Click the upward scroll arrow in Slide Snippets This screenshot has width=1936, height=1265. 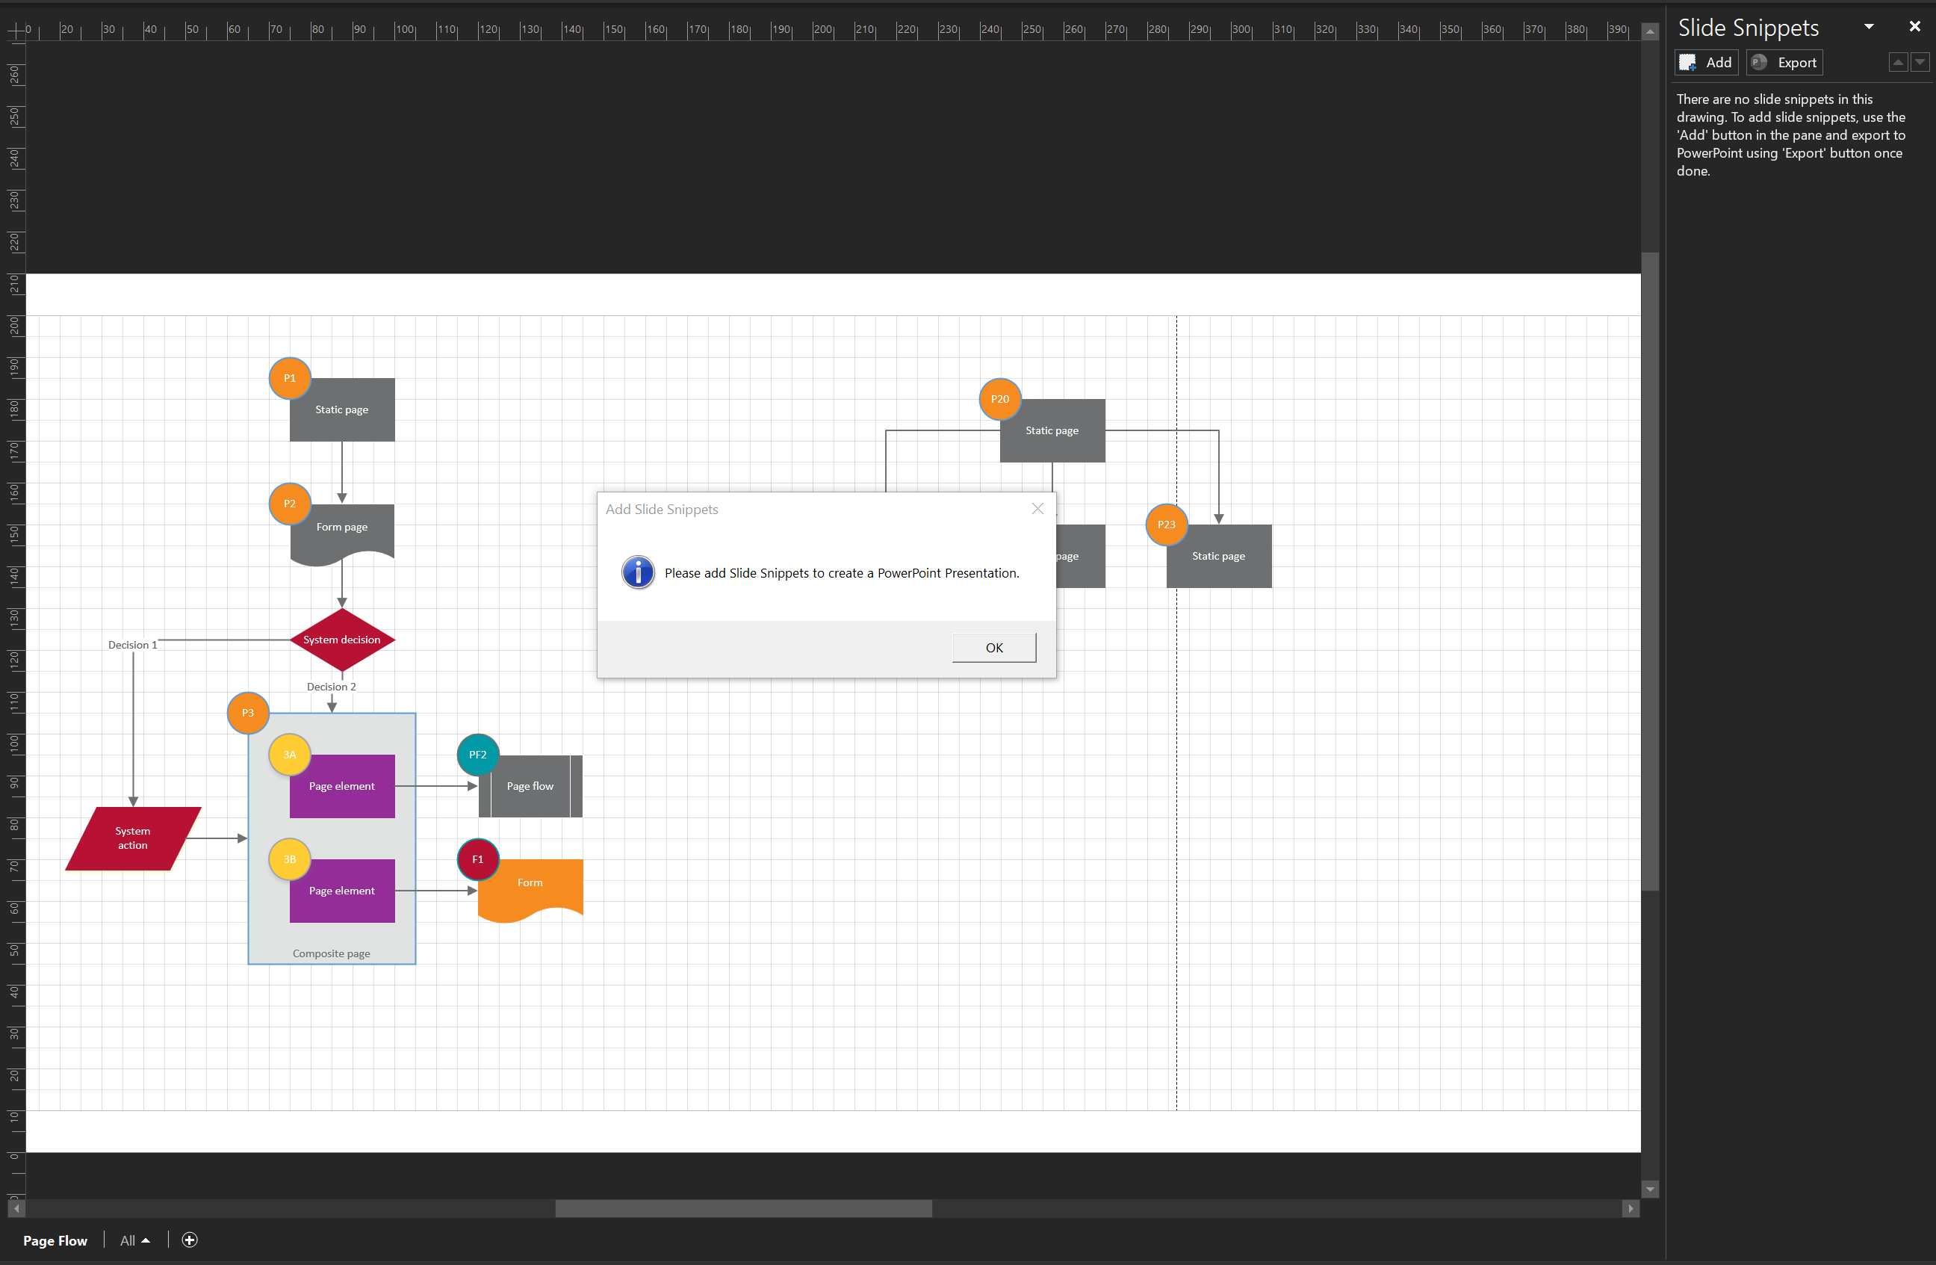click(1898, 61)
